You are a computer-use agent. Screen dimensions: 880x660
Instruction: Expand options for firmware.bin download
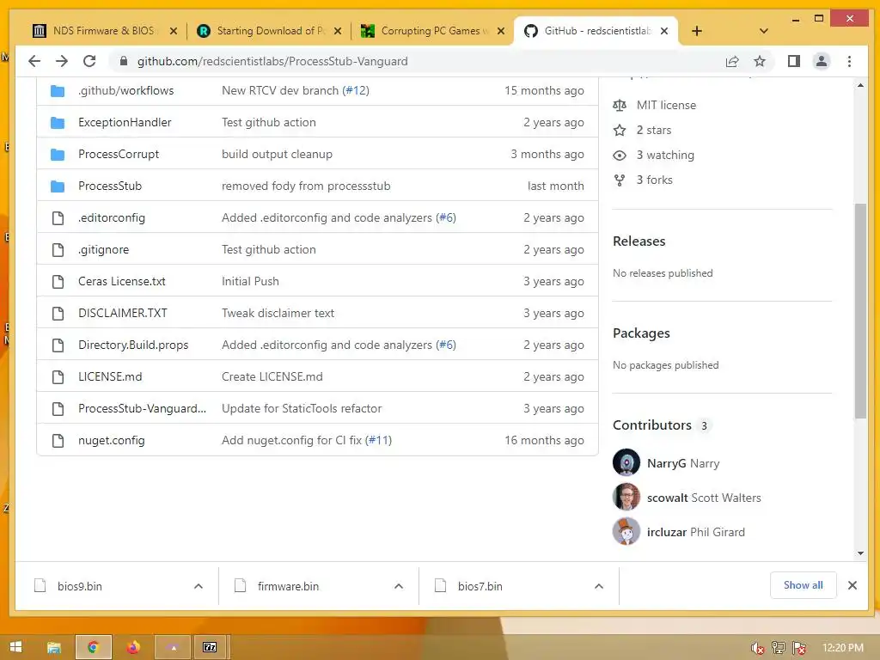[x=399, y=586]
